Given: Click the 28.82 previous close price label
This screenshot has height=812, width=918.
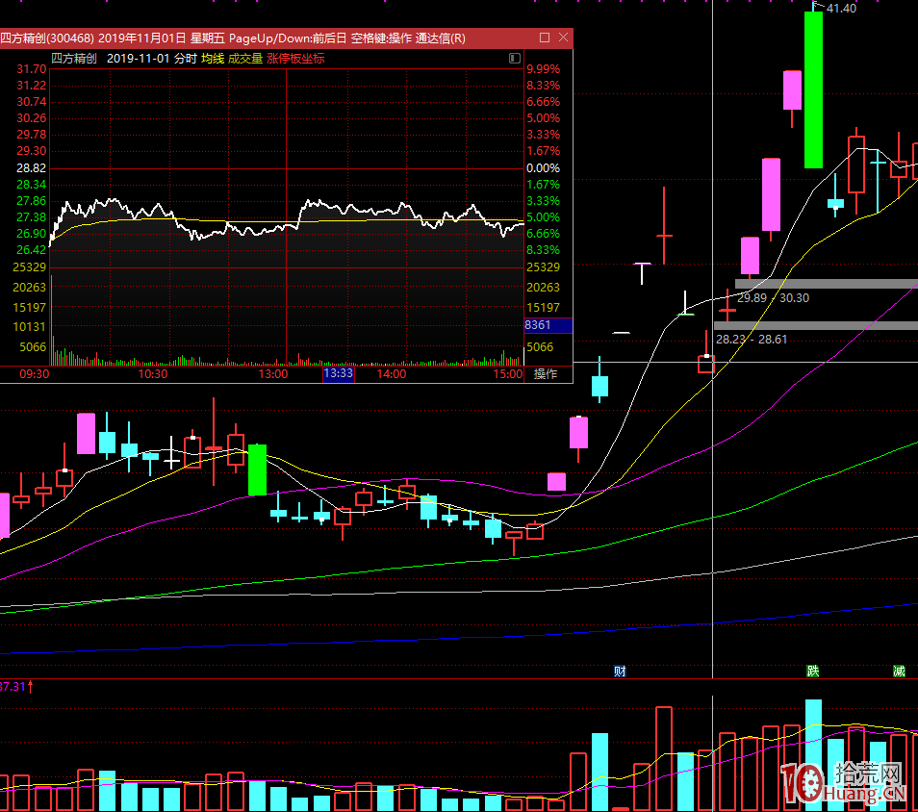Looking at the screenshot, I should 31,168.
